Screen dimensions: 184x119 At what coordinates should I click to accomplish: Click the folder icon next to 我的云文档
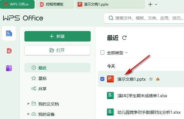click(34, 104)
